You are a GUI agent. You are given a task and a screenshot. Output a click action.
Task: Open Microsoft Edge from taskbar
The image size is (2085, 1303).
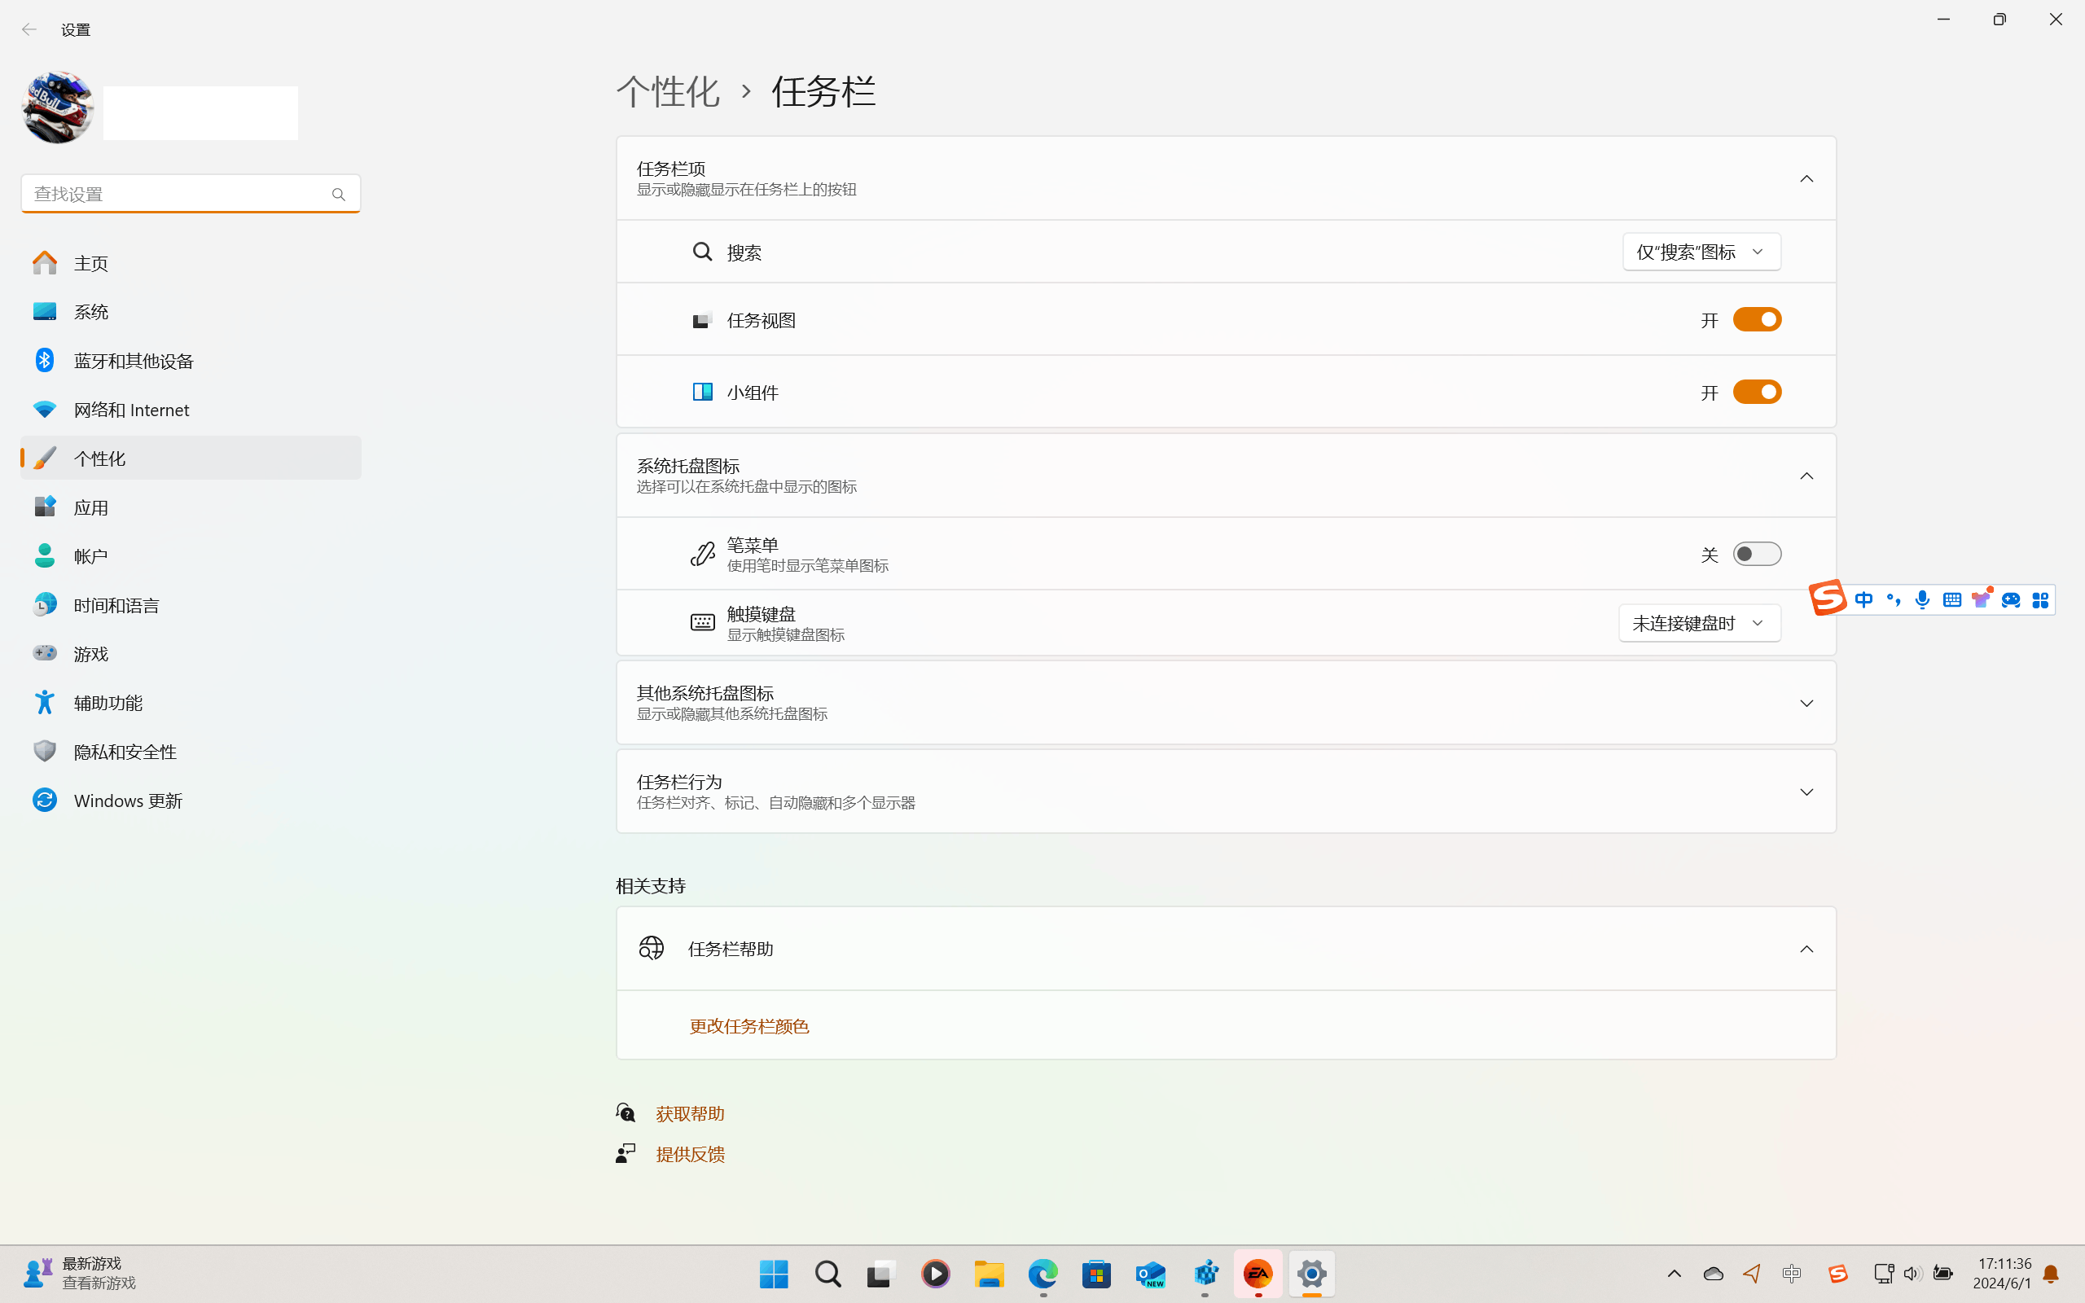1042,1274
